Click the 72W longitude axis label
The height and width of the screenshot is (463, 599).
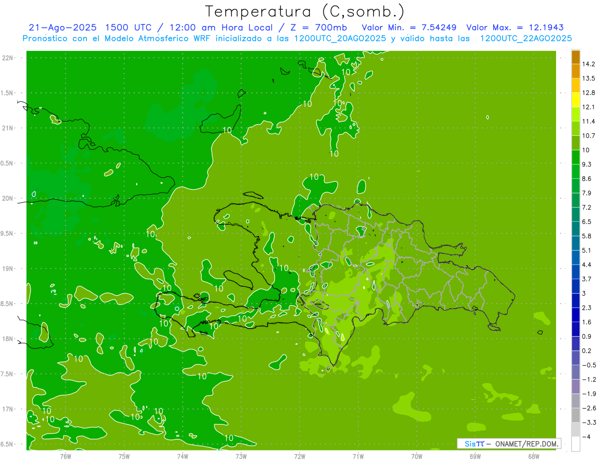(x=299, y=456)
